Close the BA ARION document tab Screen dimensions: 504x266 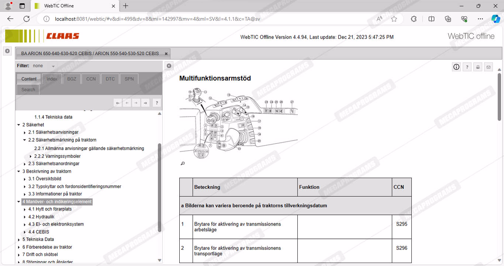166,54
